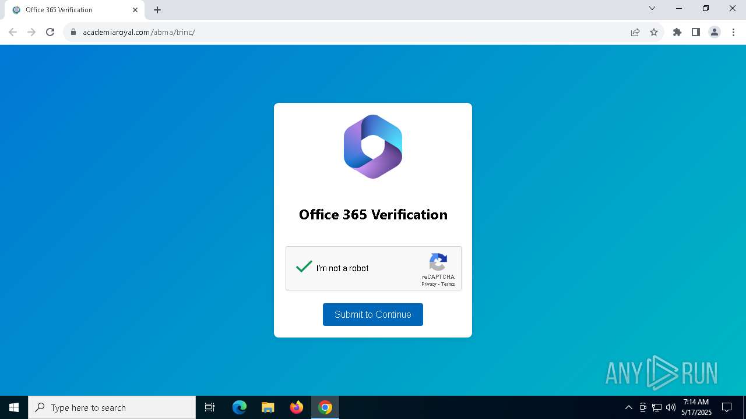Click the browser back arrow
Screen dimensions: 746x419
click(13, 32)
